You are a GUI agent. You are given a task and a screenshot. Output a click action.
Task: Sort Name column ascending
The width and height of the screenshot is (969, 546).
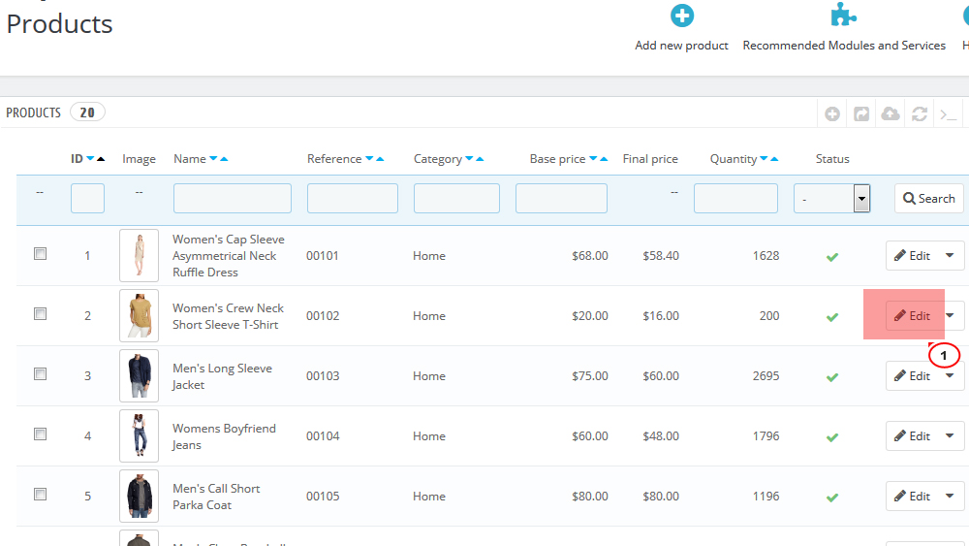(x=224, y=159)
